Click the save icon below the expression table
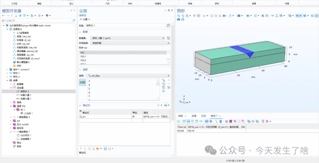The width and height of the screenshot is (319, 163). [x=105, y=148]
